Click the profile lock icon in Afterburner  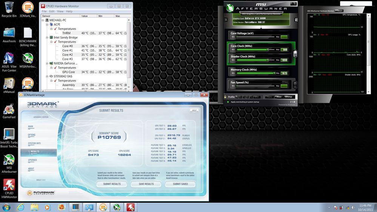(225, 97)
